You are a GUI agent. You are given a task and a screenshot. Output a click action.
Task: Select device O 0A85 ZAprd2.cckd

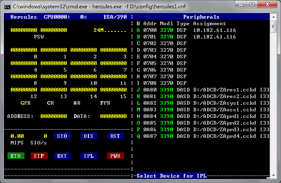pos(203,123)
